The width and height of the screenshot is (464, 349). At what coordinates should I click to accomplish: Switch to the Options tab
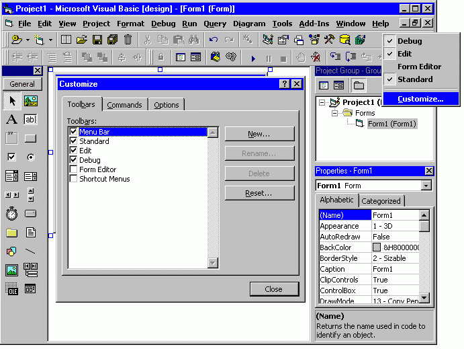coord(167,105)
